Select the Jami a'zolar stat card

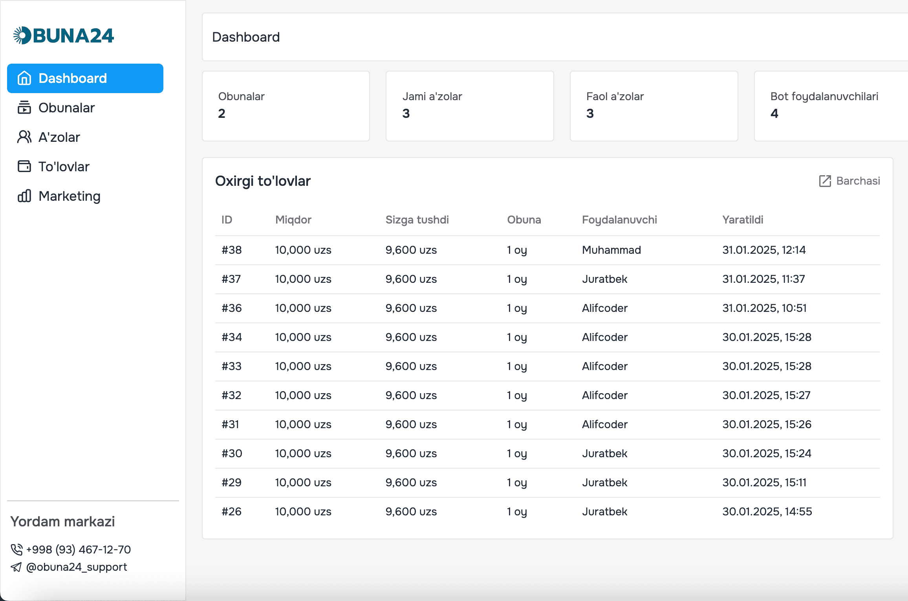(470, 106)
